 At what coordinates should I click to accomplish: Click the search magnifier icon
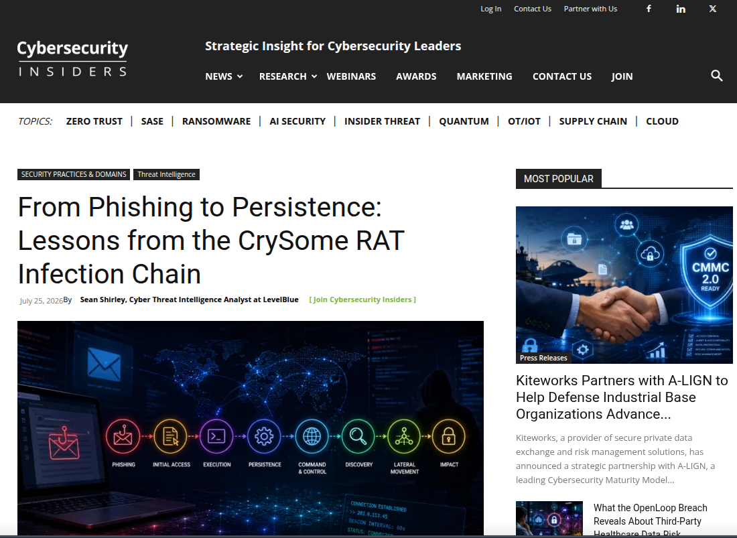point(716,76)
